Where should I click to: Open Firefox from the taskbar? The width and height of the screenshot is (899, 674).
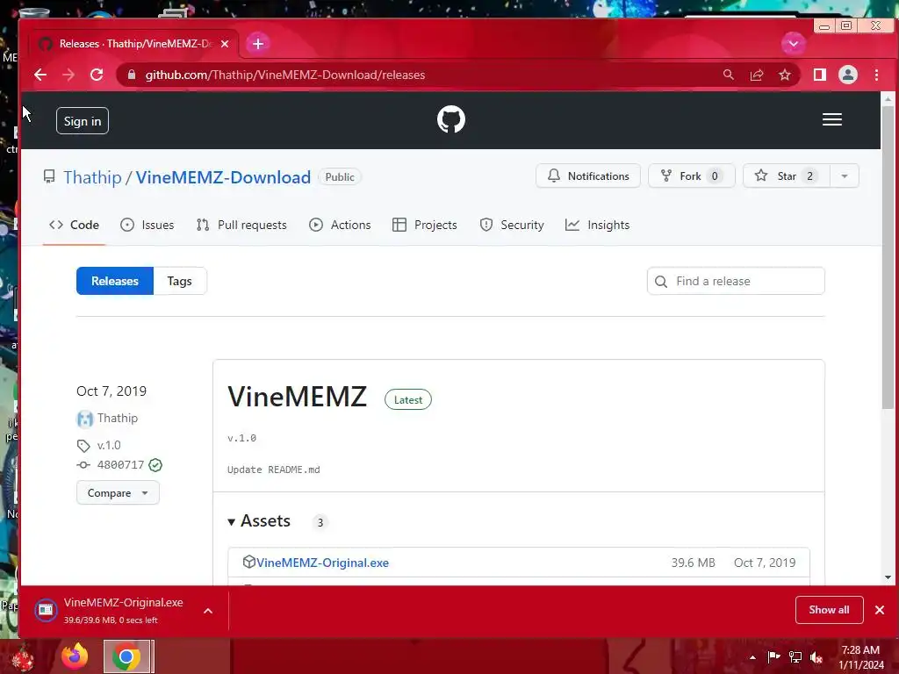pyautogui.click(x=75, y=656)
